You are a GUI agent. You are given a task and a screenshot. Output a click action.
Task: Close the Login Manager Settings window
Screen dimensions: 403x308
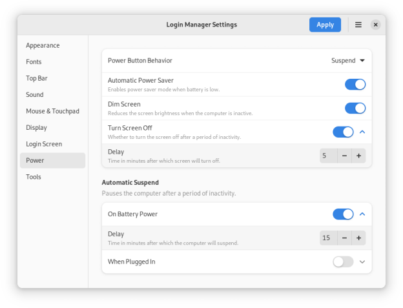pyautogui.click(x=375, y=25)
